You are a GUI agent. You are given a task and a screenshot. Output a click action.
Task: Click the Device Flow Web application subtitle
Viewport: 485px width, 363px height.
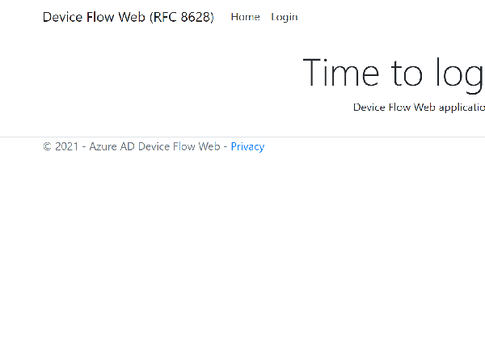coord(419,107)
